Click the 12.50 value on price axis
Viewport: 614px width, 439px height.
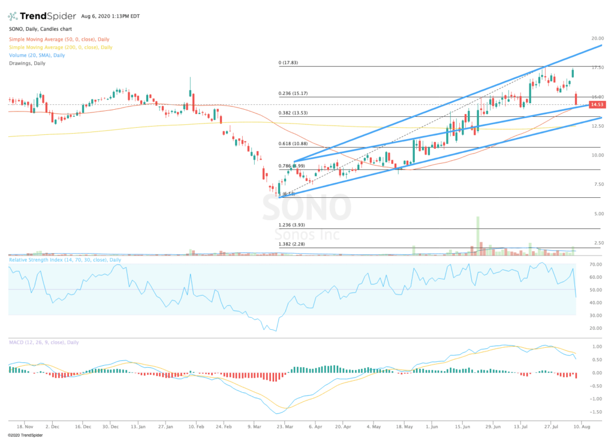tap(598, 126)
